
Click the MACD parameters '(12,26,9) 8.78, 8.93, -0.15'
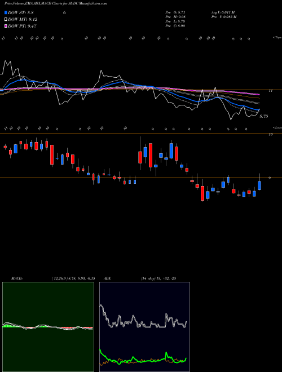pyautogui.click(x=73, y=278)
